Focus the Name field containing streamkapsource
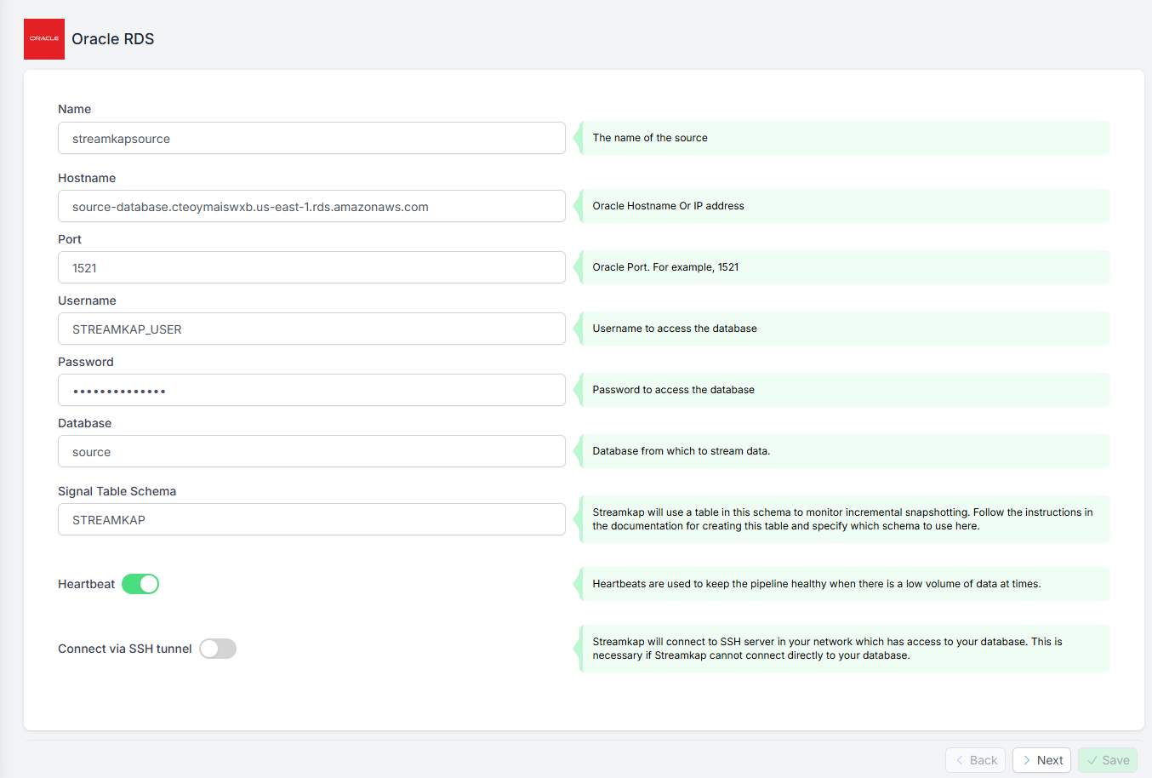This screenshot has height=778, width=1152. click(x=311, y=138)
